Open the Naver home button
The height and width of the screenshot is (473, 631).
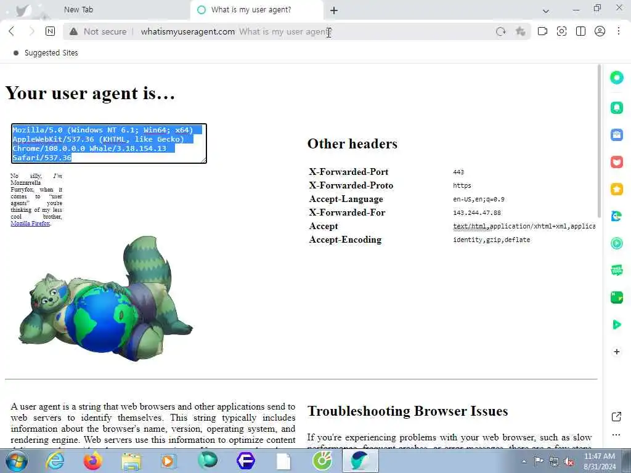coord(51,31)
